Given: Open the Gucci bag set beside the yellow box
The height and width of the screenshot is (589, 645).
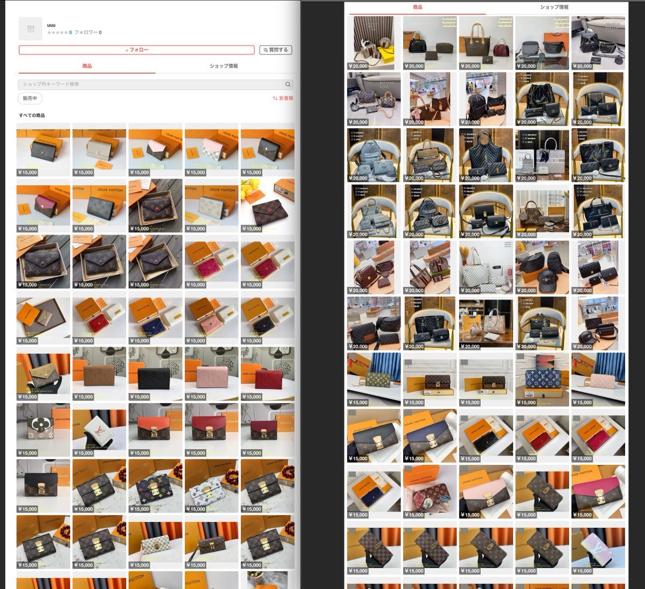Looking at the screenshot, I should point(374,43).
